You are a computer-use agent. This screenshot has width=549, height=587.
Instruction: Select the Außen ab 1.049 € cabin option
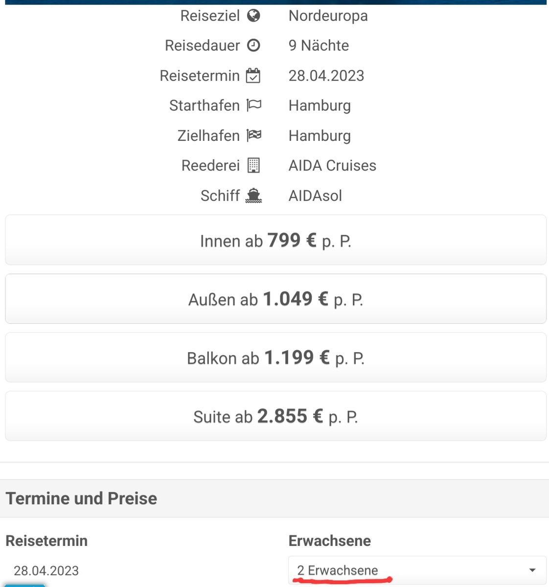(x=275, y=299)
